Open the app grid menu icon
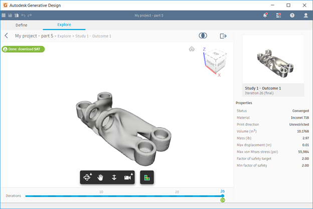Viewport: 313px width, 209px height. 4,16
